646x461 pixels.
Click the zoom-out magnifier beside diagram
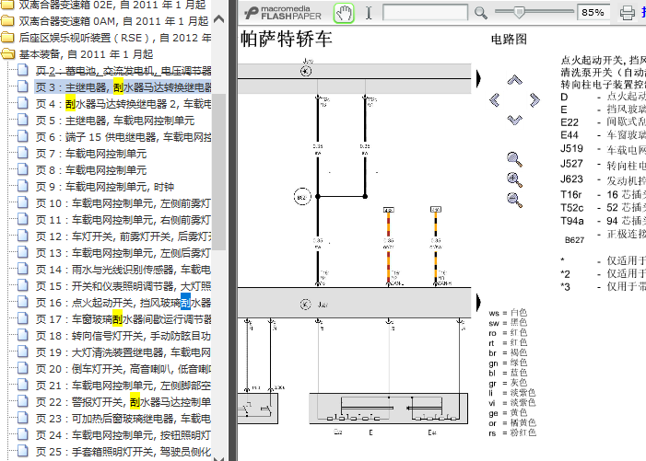(x=514, y=200)
